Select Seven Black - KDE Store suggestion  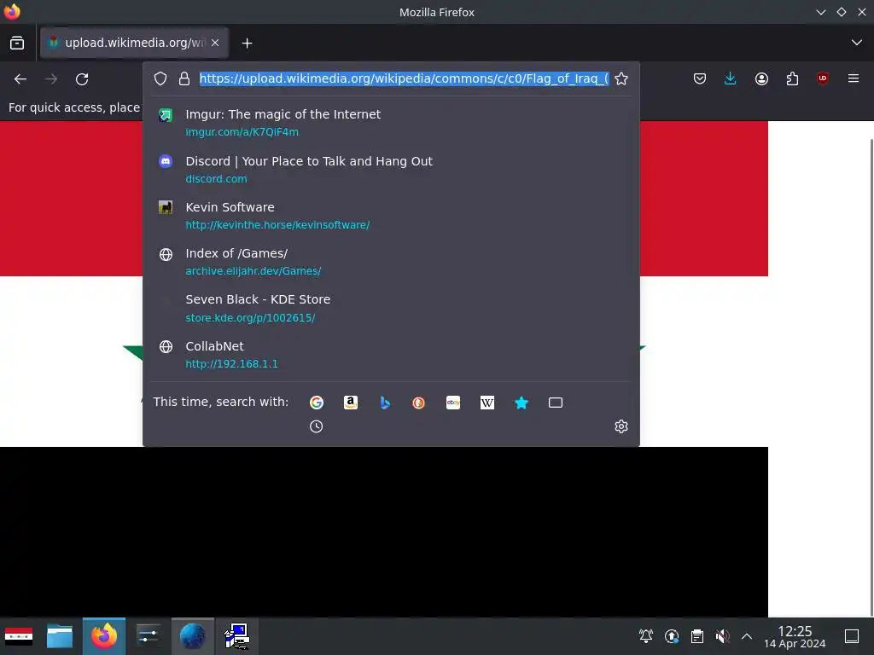[x=391, y=308]
